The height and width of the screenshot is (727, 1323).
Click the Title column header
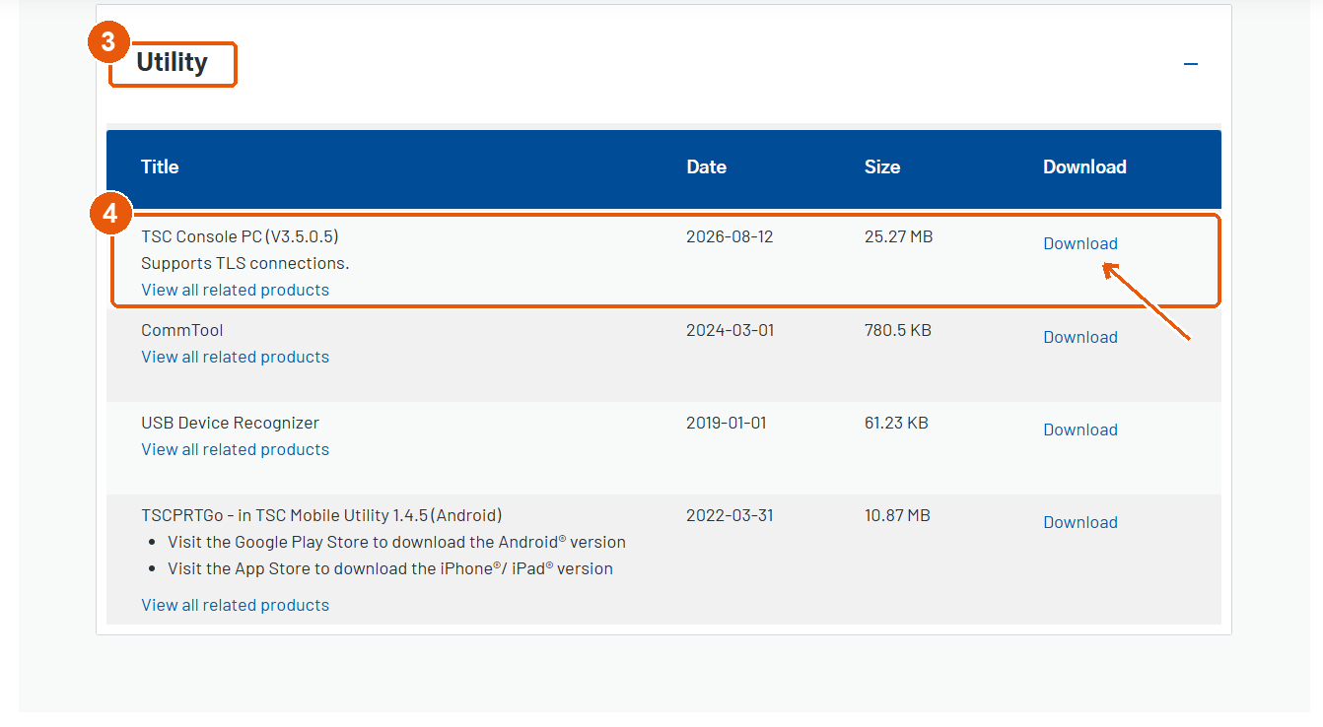tap(160, 166)
